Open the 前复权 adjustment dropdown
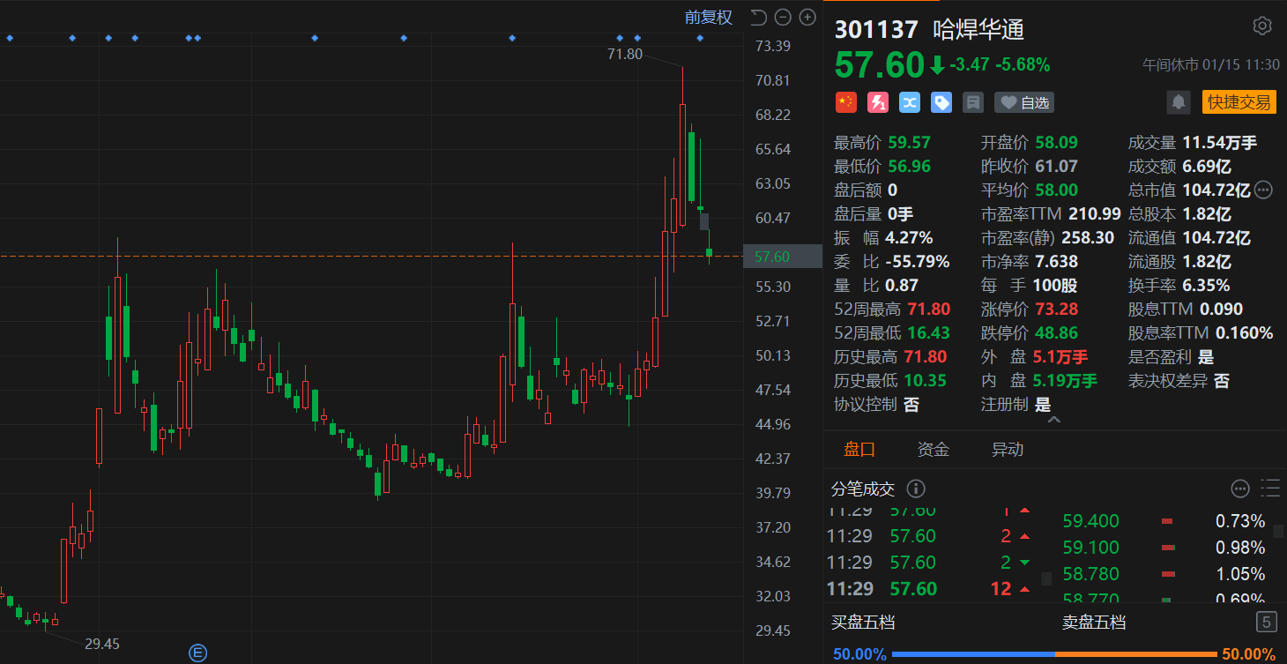 (x=708, y=17)
